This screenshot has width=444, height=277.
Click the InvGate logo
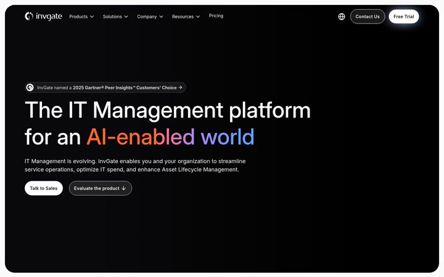43,17
